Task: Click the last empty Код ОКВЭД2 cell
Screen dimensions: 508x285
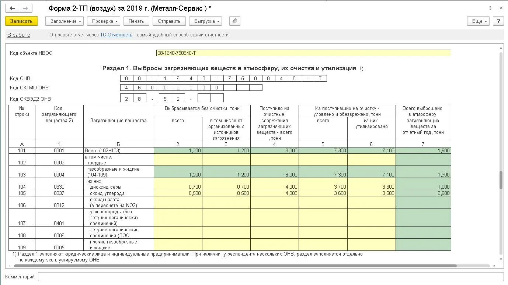Action: pyautogui.click(x=217, y=98)
